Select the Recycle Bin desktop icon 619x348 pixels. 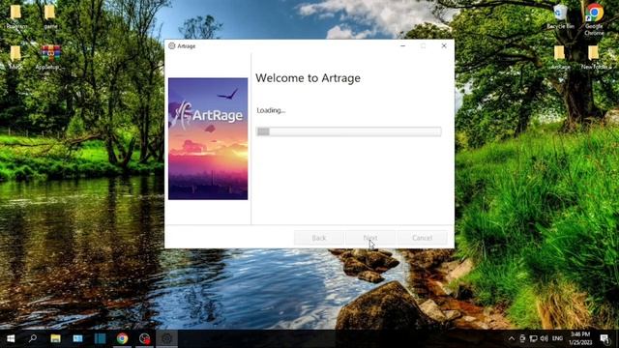click(560, 17)
